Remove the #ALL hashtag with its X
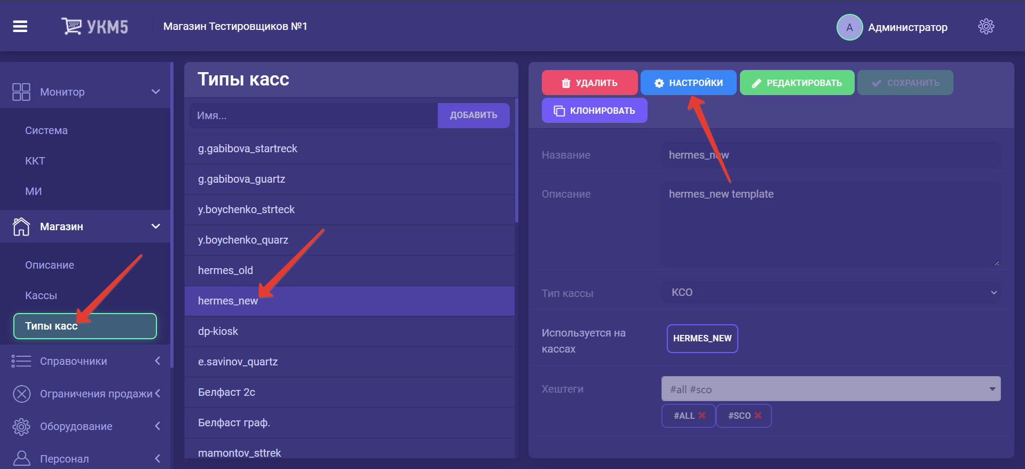This screenshot has width=1025, height=469. point(702,416)
